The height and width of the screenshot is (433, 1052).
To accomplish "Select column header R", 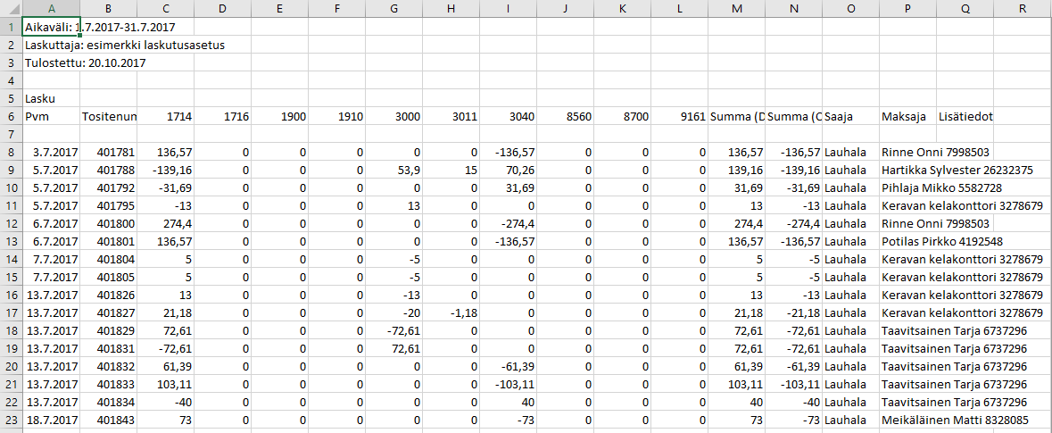I will (1022, 9).
